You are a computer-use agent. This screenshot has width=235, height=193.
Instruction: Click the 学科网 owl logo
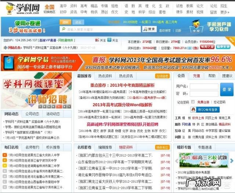click(22, 8)
